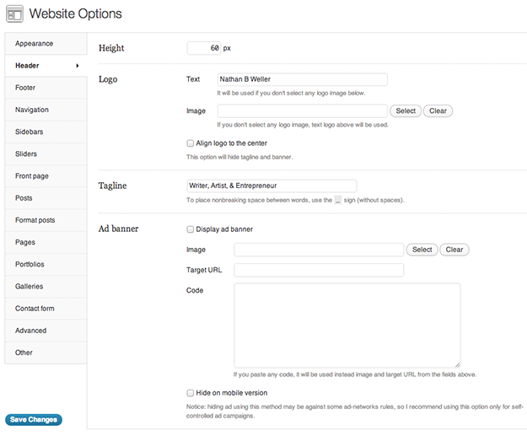Click Clear for the ad banner image
The width and height of the screenshot is (527, 436).
click(x=454, y=250)
